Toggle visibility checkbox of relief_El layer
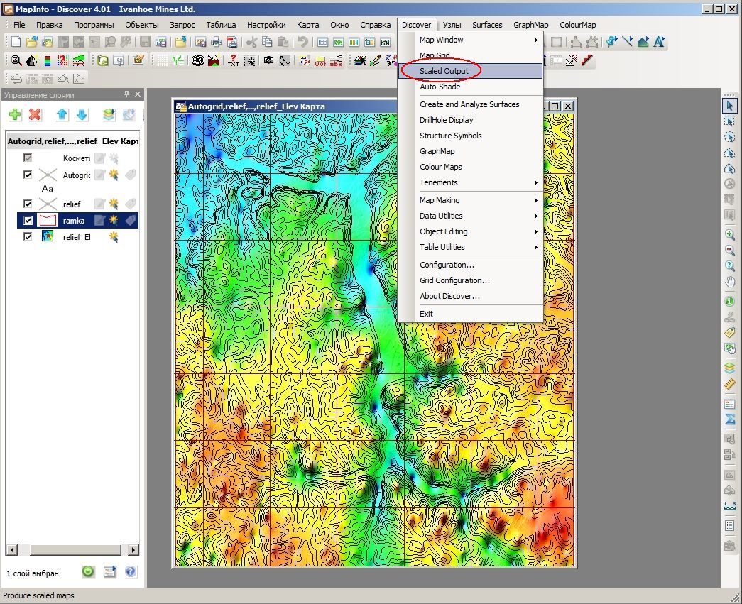This screenshot has height=604, width=742. [x=28, y=236]
